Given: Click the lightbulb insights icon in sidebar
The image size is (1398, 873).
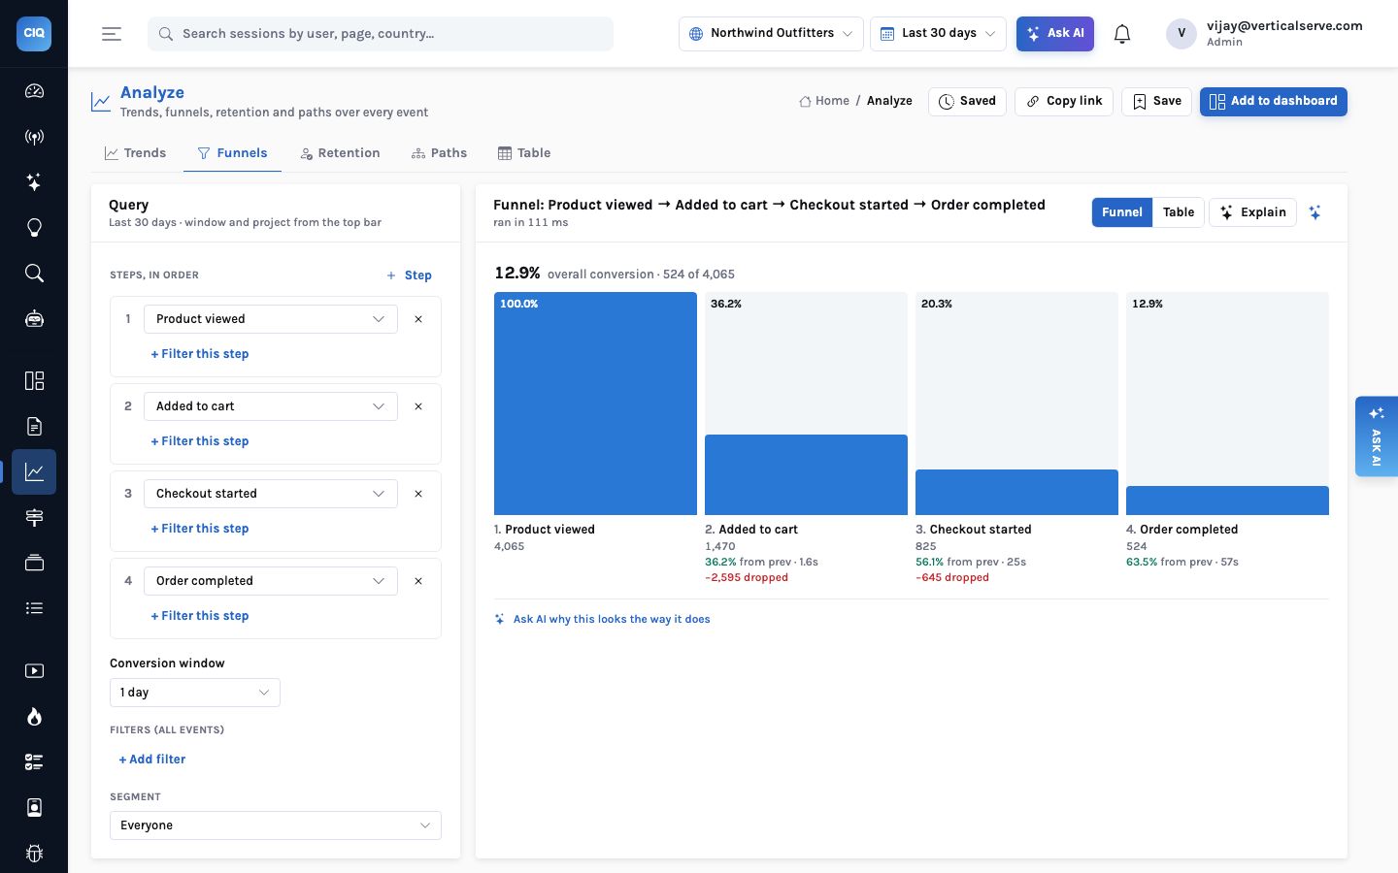Looking at the screenshot, I should (x=34, y=228).
